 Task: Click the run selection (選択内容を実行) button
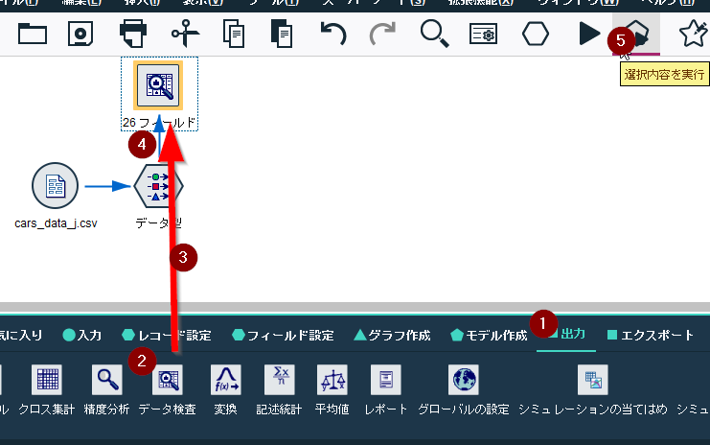(x=636, y=34)
